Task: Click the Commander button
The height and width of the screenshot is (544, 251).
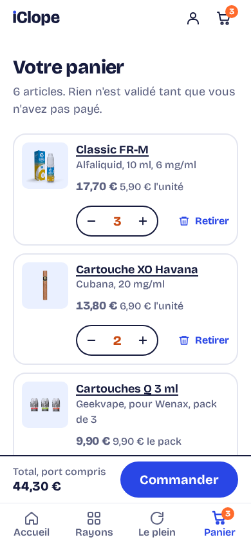Action: (x=179, y=480)
